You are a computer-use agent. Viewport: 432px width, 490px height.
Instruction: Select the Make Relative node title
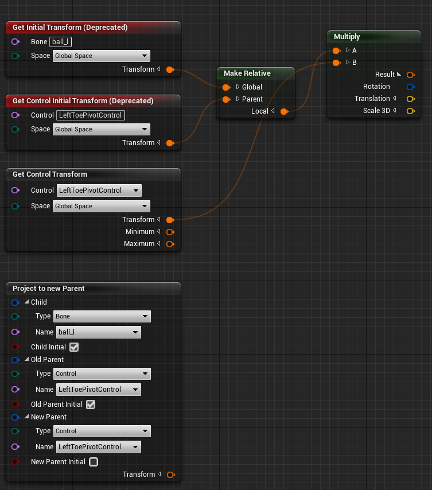point(247,73)
